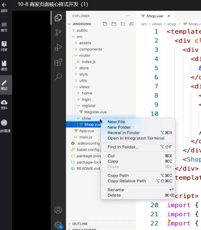Collapse the views folder
This screenshot has width=201, height=230.
84,87
